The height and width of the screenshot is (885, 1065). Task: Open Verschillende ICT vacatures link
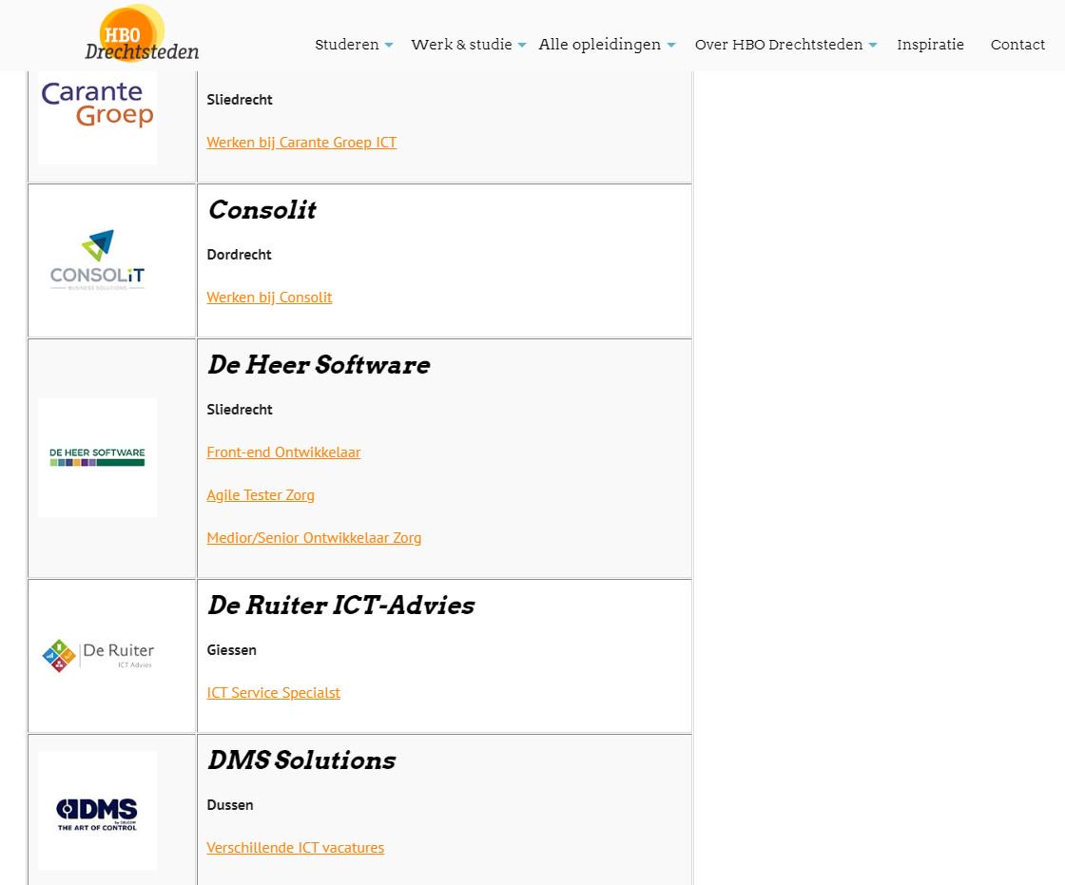pyautogui.click(x=296, y=848)
